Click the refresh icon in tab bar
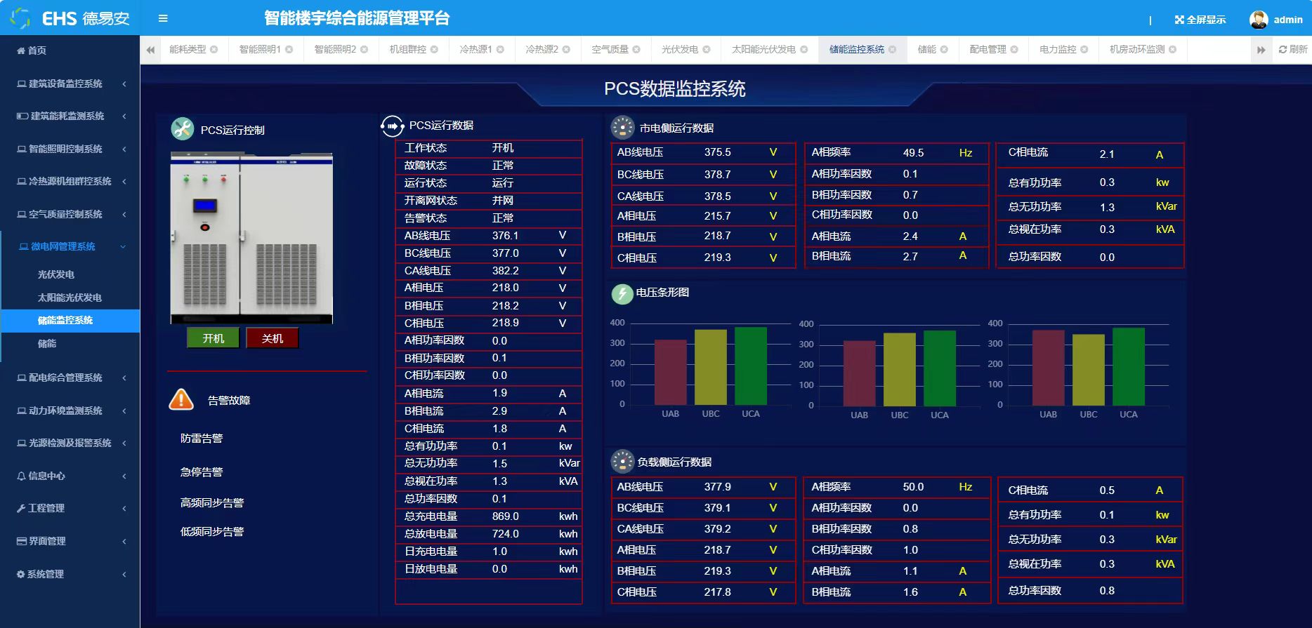The image size is (1312, 628). (1283, 50)
